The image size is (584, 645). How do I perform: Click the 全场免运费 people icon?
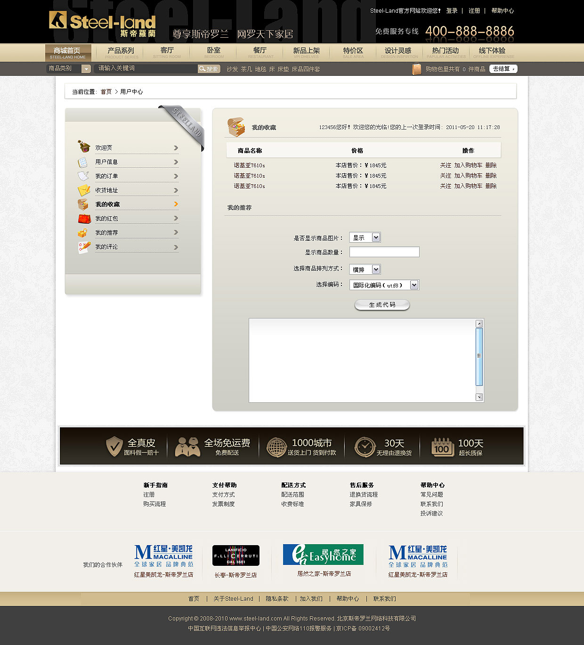click(x=187, y=447)
